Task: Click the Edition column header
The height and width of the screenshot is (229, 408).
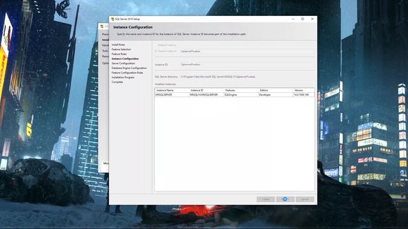Action: [x=275, y=90]
